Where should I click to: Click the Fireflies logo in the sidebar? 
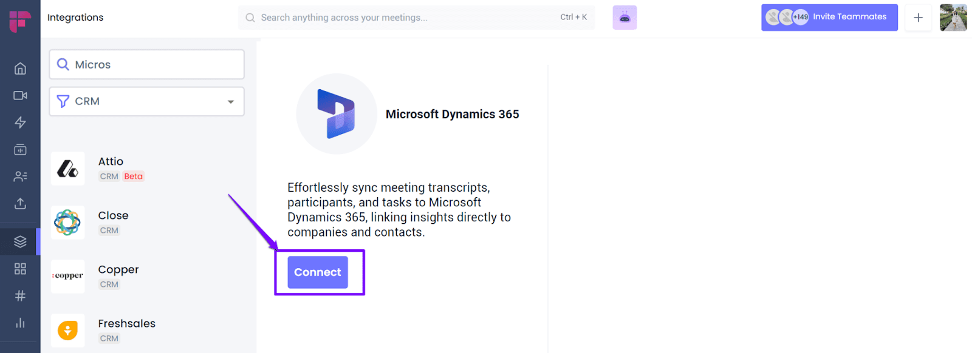(x=20, y=21)
